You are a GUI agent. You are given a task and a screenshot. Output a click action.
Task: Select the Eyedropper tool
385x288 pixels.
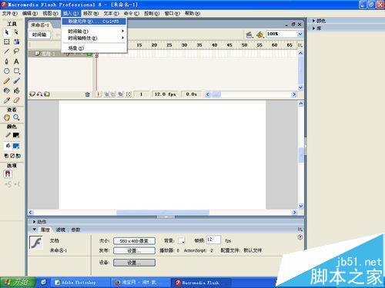click(7, 100)
